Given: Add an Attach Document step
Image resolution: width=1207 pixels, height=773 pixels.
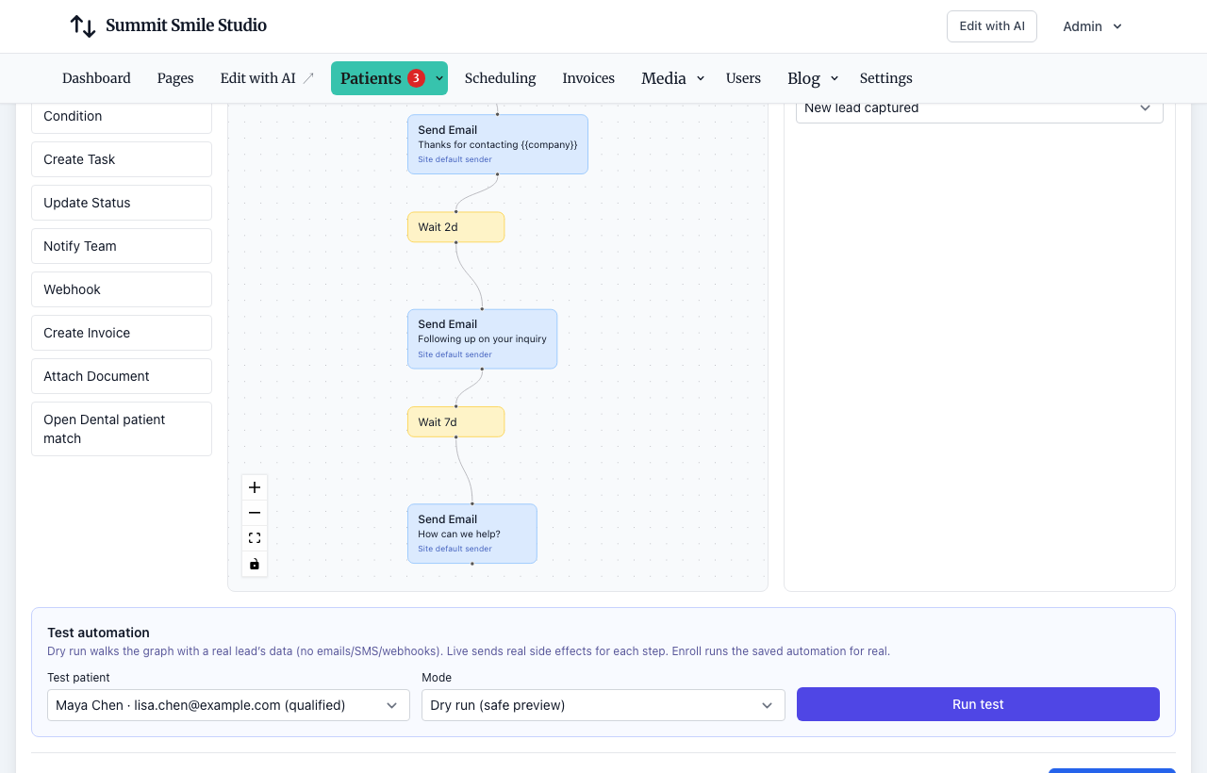Looking at the screenshot, I should [x=122, y=376].
